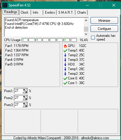Select Fan2: 1364 RPM reading

coord(17,50)
